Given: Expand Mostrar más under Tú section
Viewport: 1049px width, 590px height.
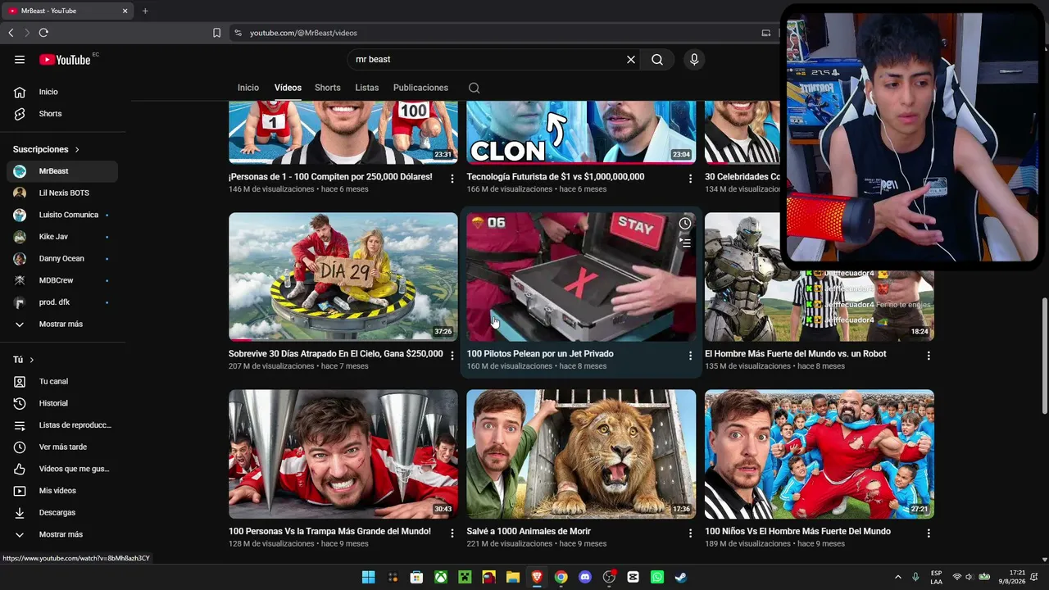Looking at the screenshot, I should click(x=62, y=534).
